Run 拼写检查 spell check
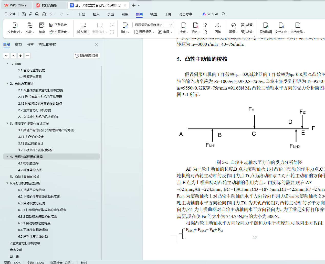The image size is (325, 264). (x=59, y=32)
